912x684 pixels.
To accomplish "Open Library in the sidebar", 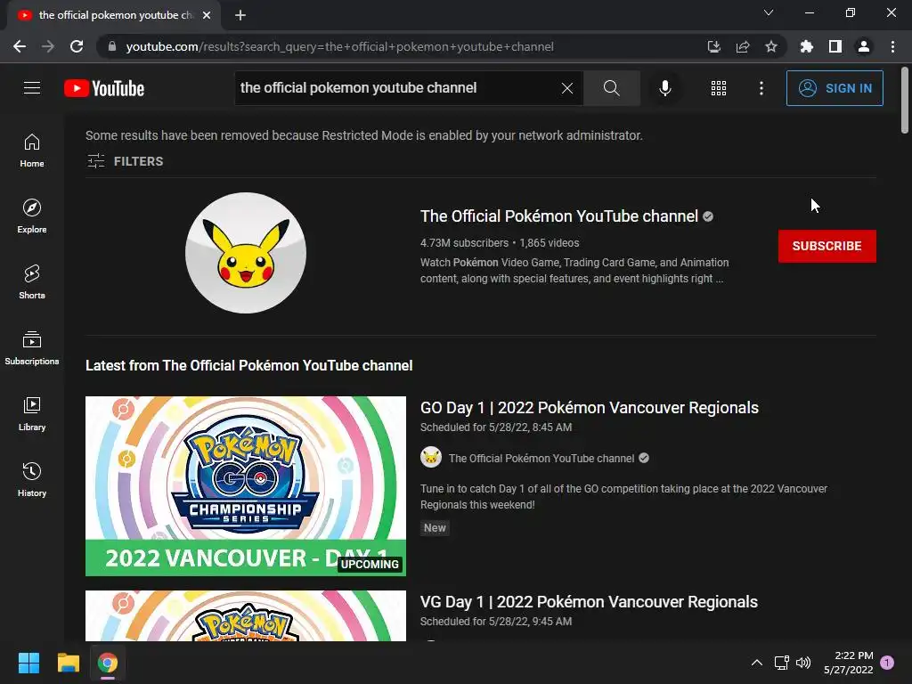I will click(32, 413).
